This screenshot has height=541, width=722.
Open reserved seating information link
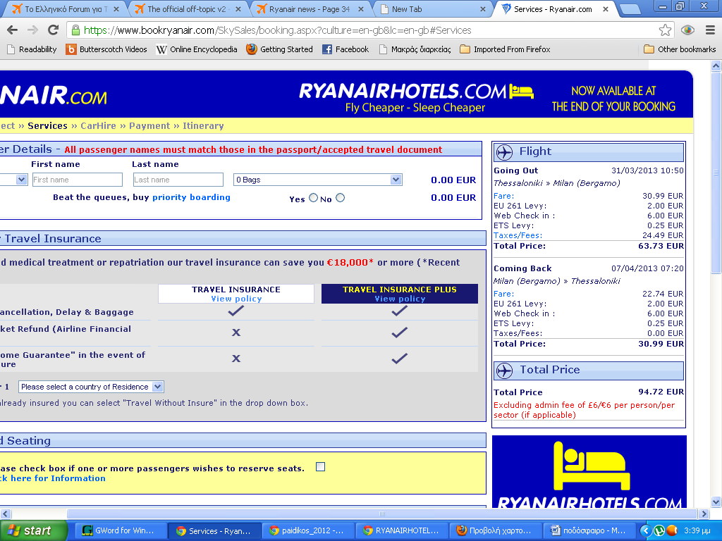tap(53, 478)
